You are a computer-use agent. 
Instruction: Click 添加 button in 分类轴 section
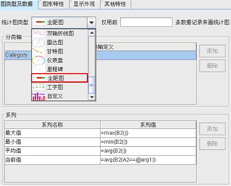tap(212, 51)
